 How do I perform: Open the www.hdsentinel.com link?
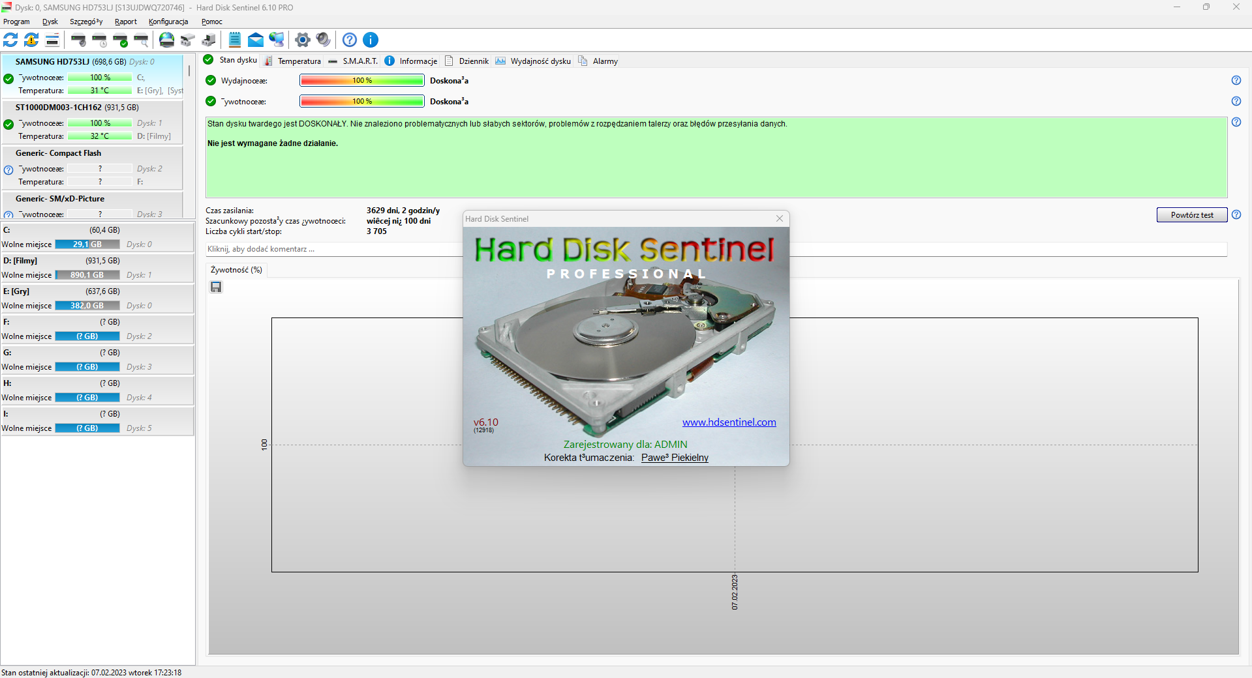coord(729,422)
